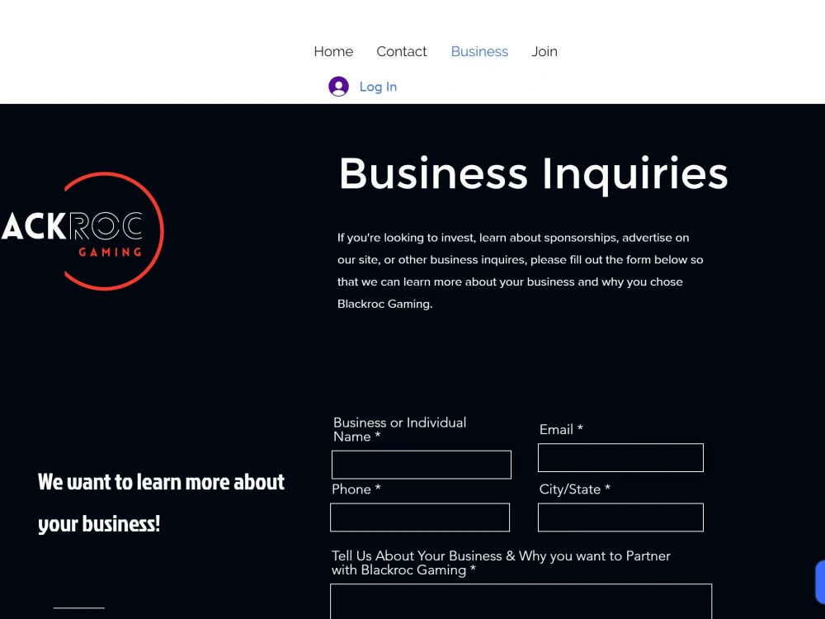Click the 'Email *' field label
The image size is (825, 619).
[561, 429]
